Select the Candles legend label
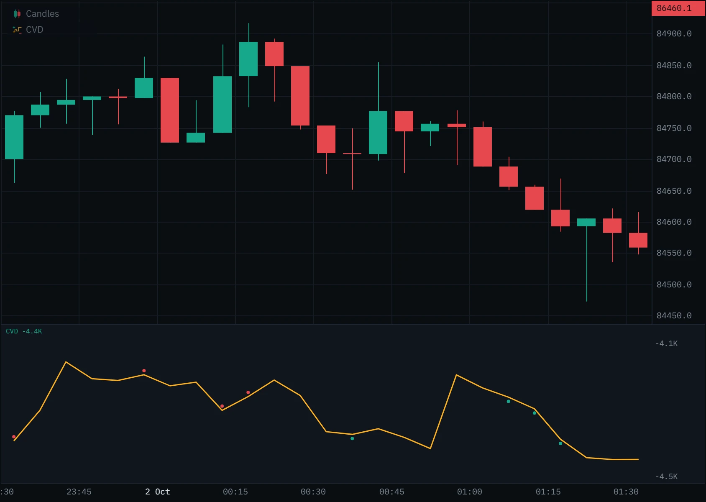 point(42,14)
